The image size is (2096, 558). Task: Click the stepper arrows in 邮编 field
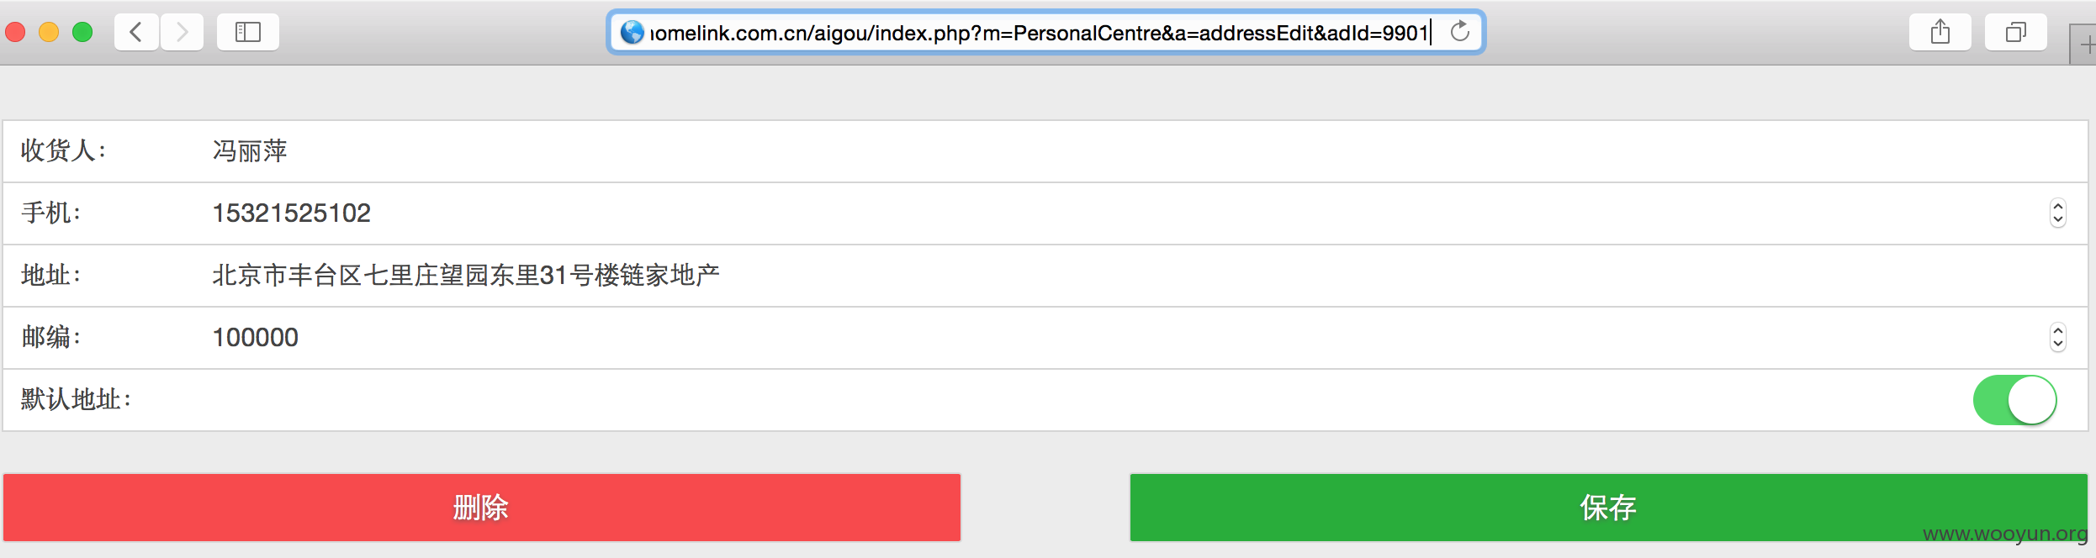tap(2057, 338)
